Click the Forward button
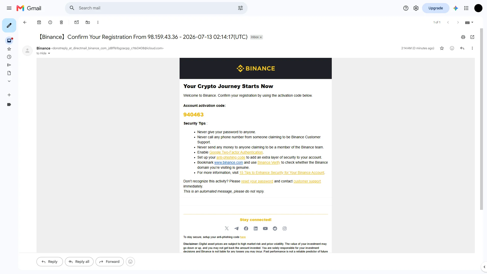Screen dimensions: 487x274 point(110,262)
